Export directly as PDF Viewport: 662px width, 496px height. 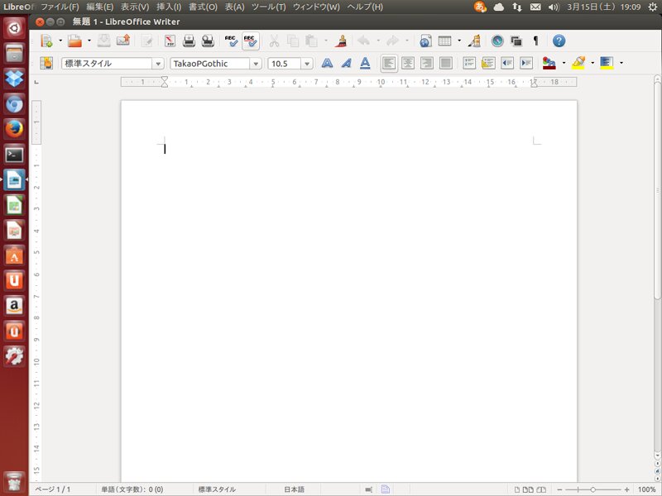tap(170, 41)
